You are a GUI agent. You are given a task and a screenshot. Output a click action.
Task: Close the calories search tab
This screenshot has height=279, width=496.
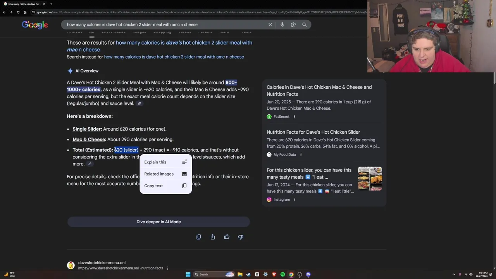(x=44, y=4)
